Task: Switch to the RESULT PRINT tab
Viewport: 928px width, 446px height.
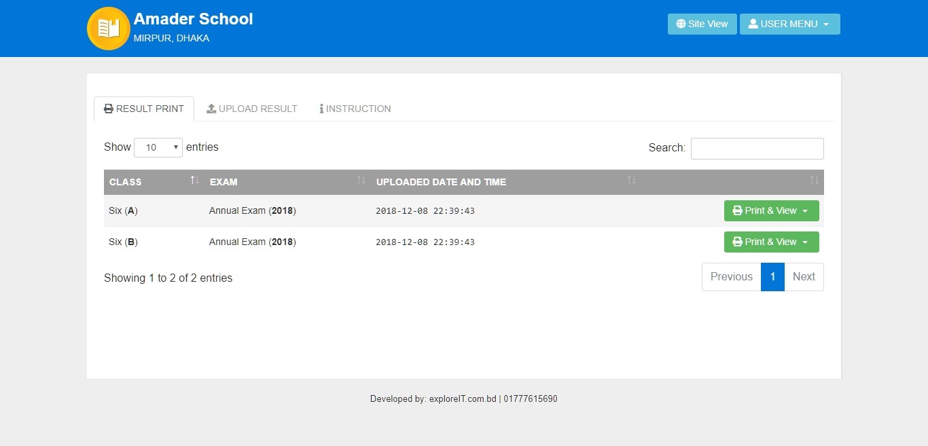Action: [144, 109]
